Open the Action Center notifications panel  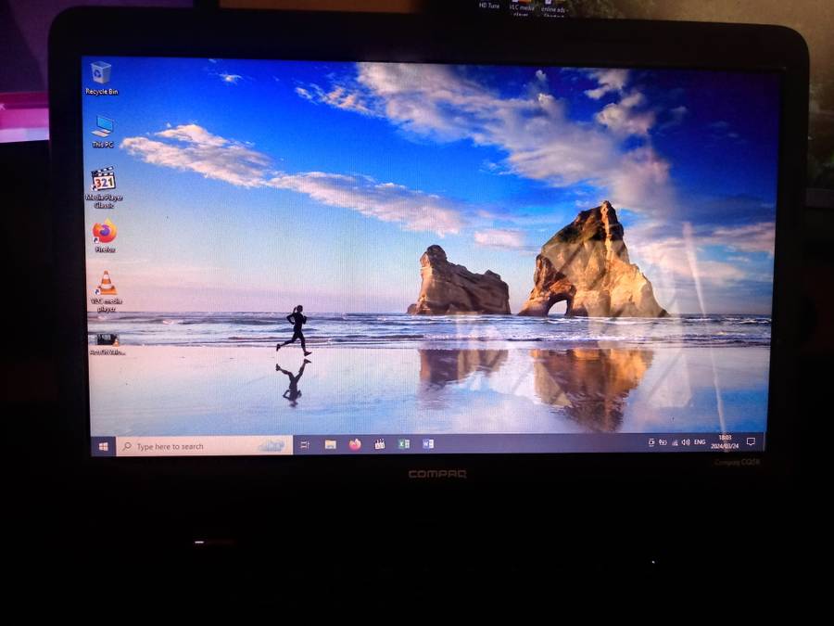751,441
